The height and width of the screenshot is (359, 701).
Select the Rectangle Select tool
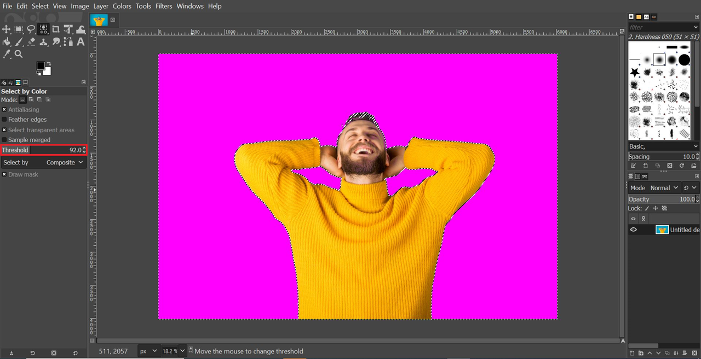point(19,29)
